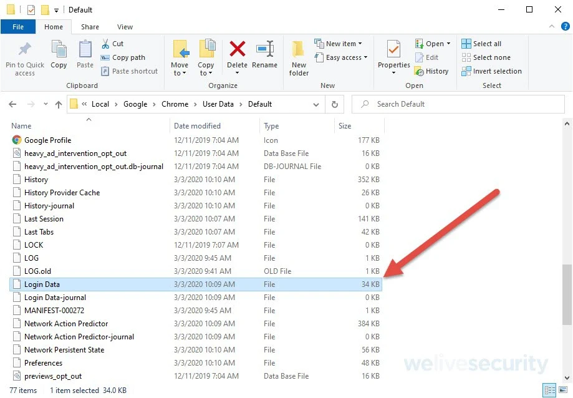
Task: Select the LOCK file
Action: point(196,245)
